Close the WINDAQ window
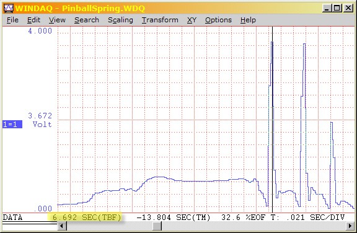357x233 pixels. 348,9
